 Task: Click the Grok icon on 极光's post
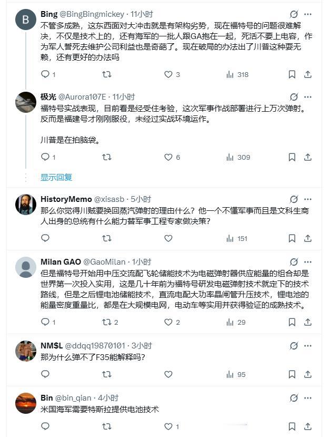294,97
